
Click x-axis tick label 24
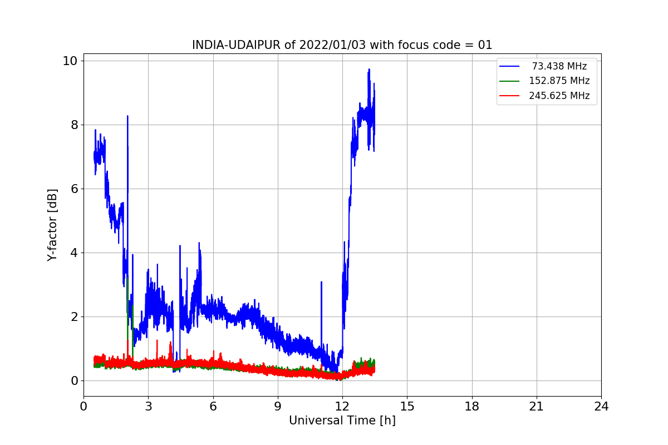tap(601, 407)
